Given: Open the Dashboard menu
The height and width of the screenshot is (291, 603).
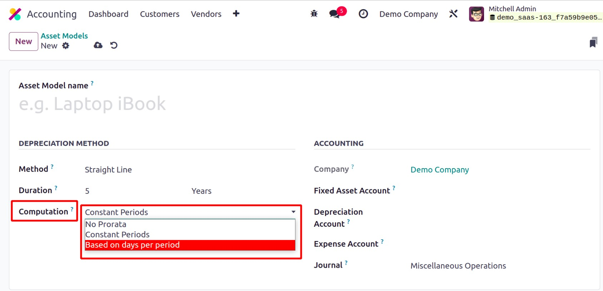Looking at the screenshot, I should tap(108, 14).
